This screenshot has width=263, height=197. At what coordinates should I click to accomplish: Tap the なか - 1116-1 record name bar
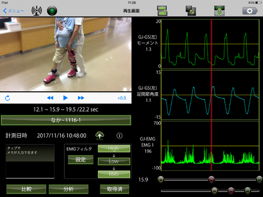tap(66, 120)
